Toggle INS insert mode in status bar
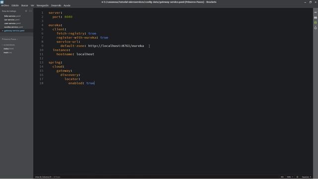The width and height of the screenshot is (318, 179). [x=282, y=177]
